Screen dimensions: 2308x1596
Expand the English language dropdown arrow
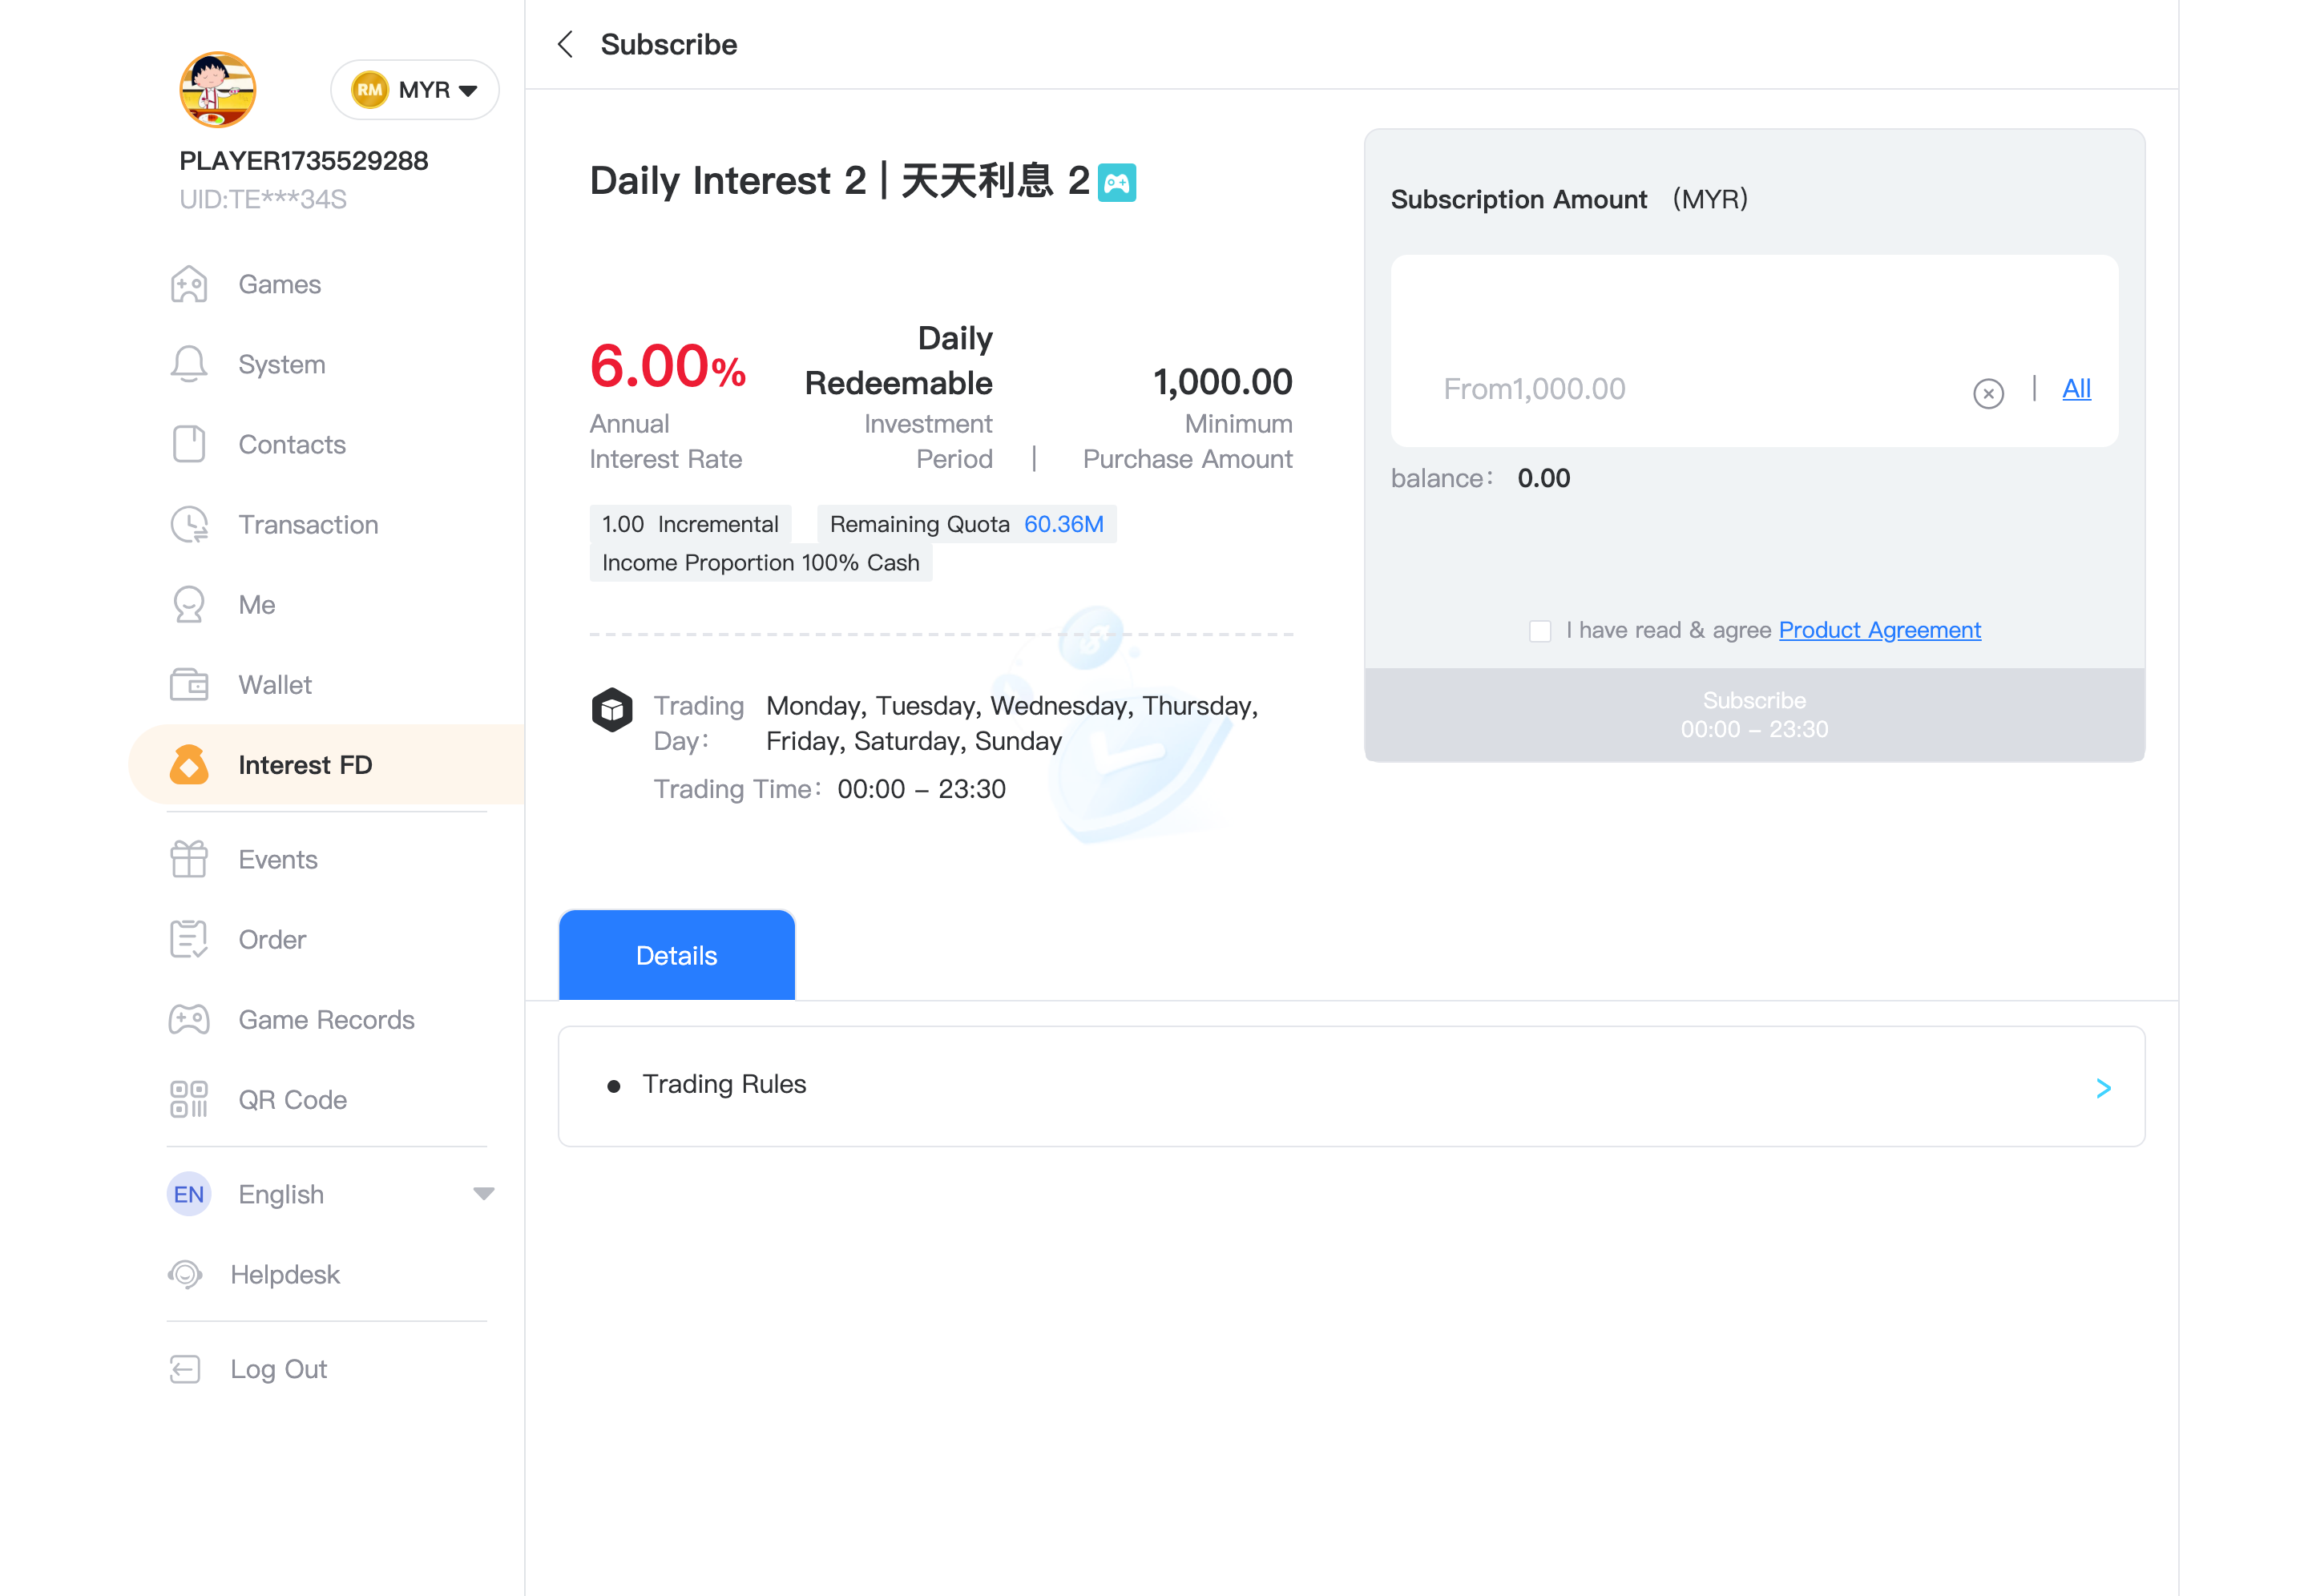pyautogui.click(x=484, y=1194)
